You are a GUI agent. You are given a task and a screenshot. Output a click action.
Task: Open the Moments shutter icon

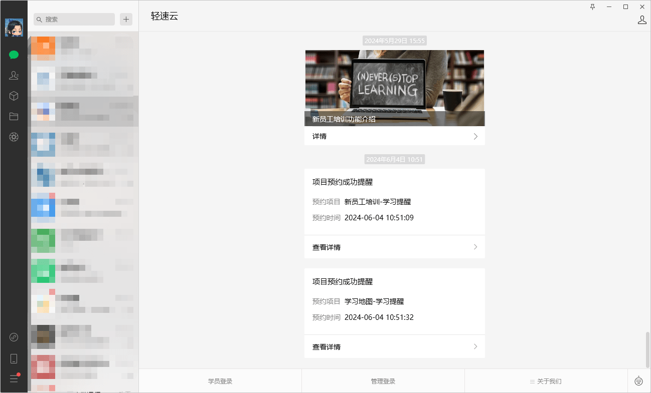[14, 137]
